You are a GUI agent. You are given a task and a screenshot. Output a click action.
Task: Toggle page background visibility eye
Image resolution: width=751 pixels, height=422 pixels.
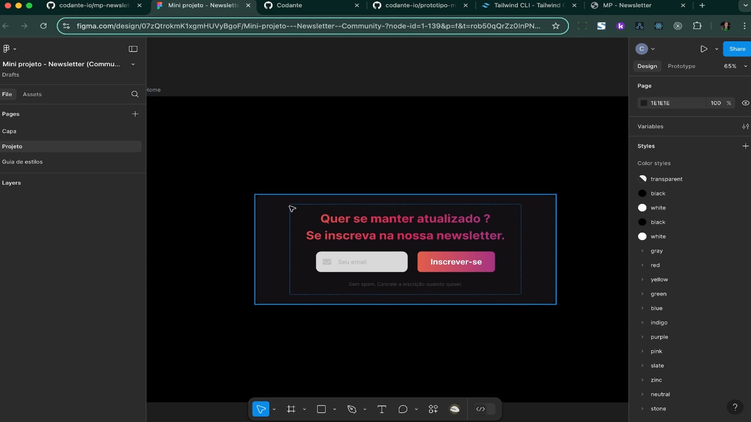(x=745, y=103)
